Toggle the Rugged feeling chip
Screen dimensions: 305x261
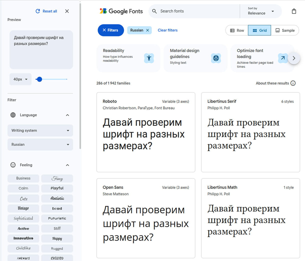tap(57, 248)
